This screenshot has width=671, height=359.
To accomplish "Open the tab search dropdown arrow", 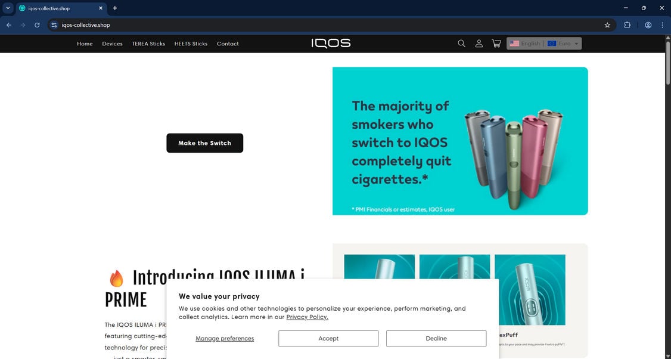I will 8,8.
